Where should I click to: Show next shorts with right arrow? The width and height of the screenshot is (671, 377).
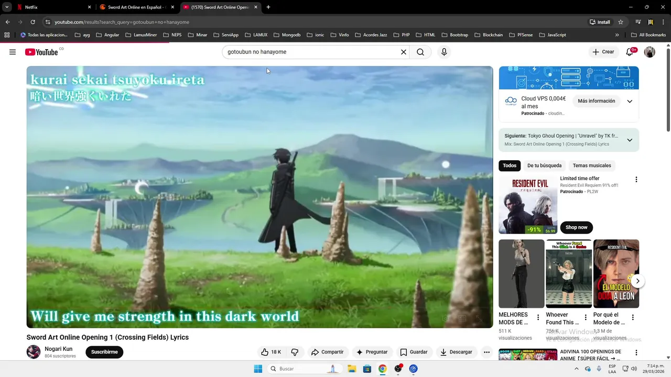pyautogui.click(x=637, y=281)
